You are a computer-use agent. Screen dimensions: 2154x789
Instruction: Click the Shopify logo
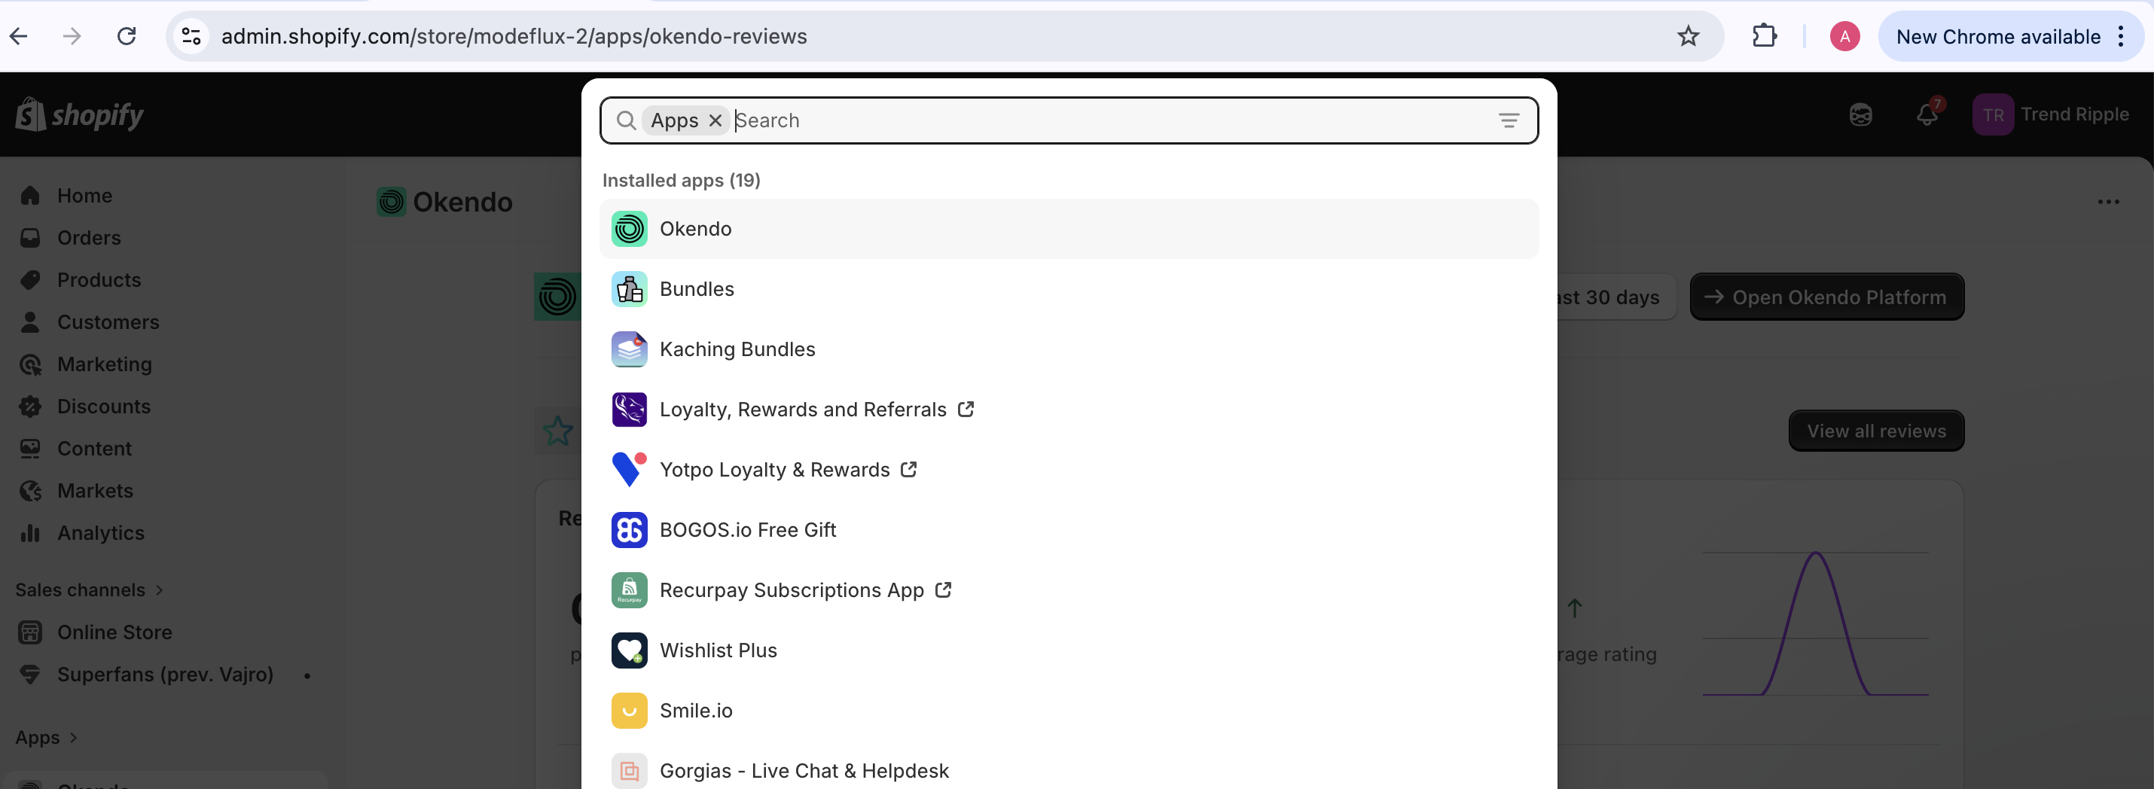click(x=79, y=114)
